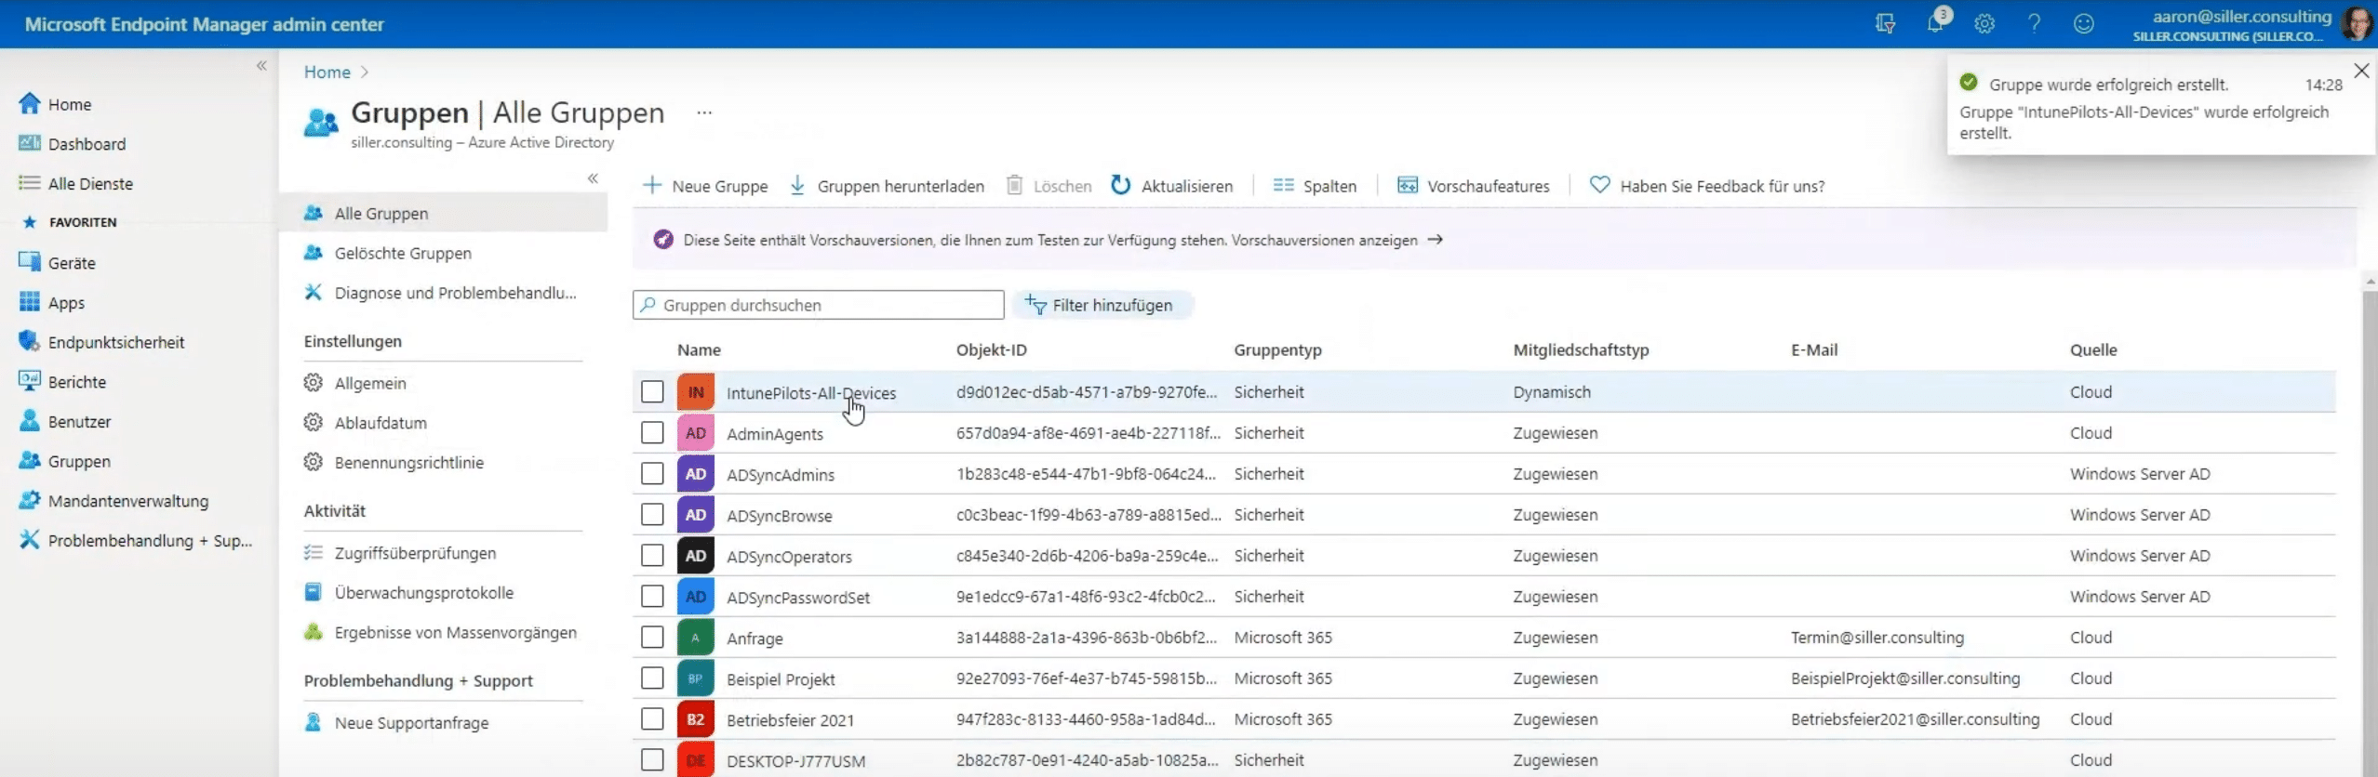Open the IntunePilots-All-Devices group

(811, 393)
